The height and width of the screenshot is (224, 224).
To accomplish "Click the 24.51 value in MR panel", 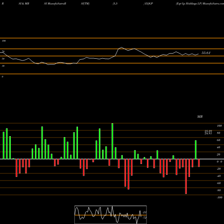I will pos(208,134).
